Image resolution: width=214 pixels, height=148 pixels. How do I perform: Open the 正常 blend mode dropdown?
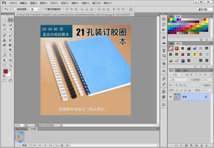click(179, 80)
